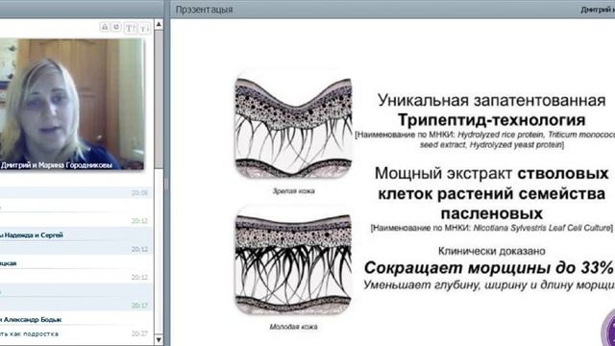Click the 'Молодая кожа' image caption
The image size is (615, 346).
293,327
